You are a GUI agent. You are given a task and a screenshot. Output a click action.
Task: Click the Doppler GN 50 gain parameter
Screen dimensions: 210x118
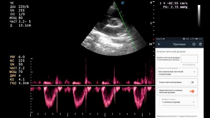pyautogui.click(x=17, y=65)
